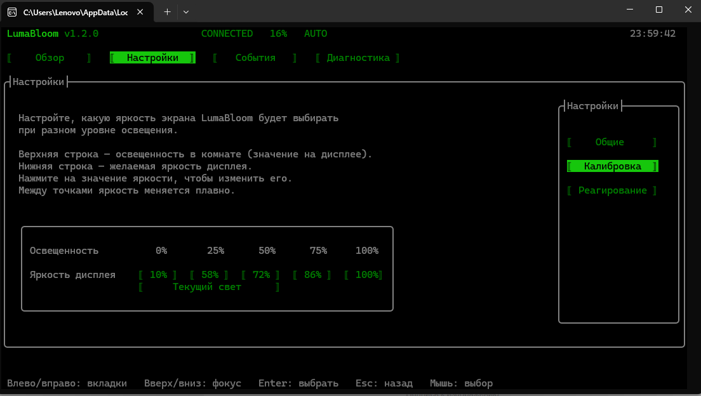Screen dimensions: 701x396
Task: Adjust the 72% brightness value
Action: click(261, 275)
